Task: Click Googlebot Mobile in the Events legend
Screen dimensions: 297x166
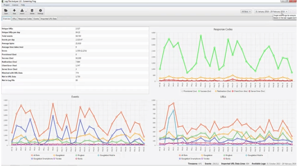Action: (106, 155)
